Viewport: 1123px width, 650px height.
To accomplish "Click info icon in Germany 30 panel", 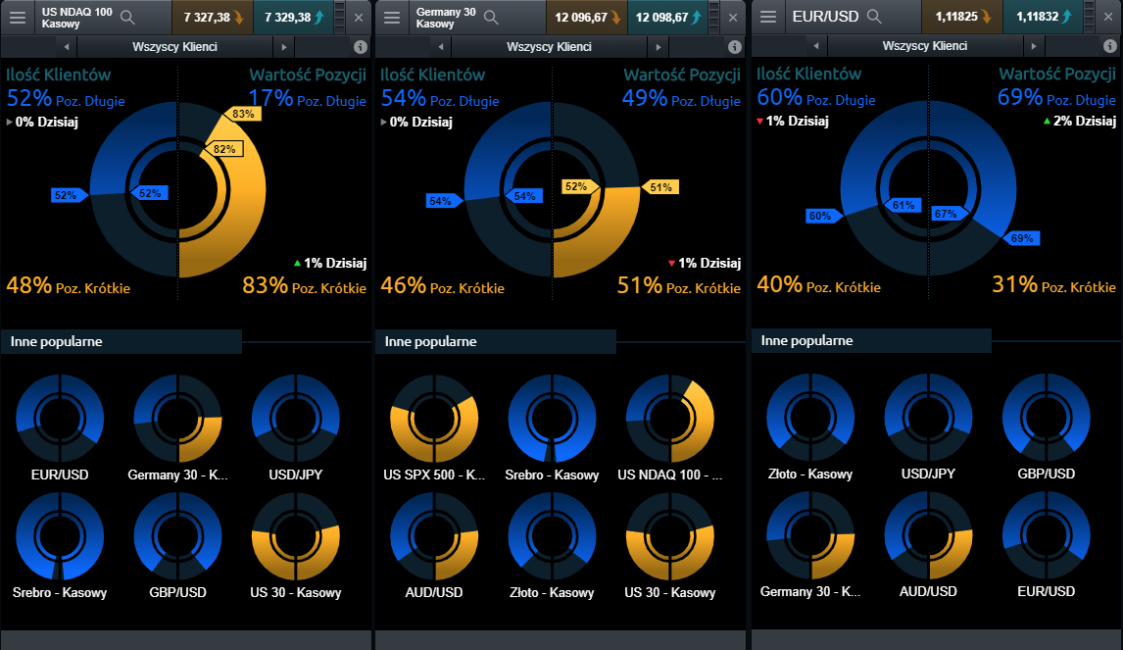I will [x=734, y=46].
